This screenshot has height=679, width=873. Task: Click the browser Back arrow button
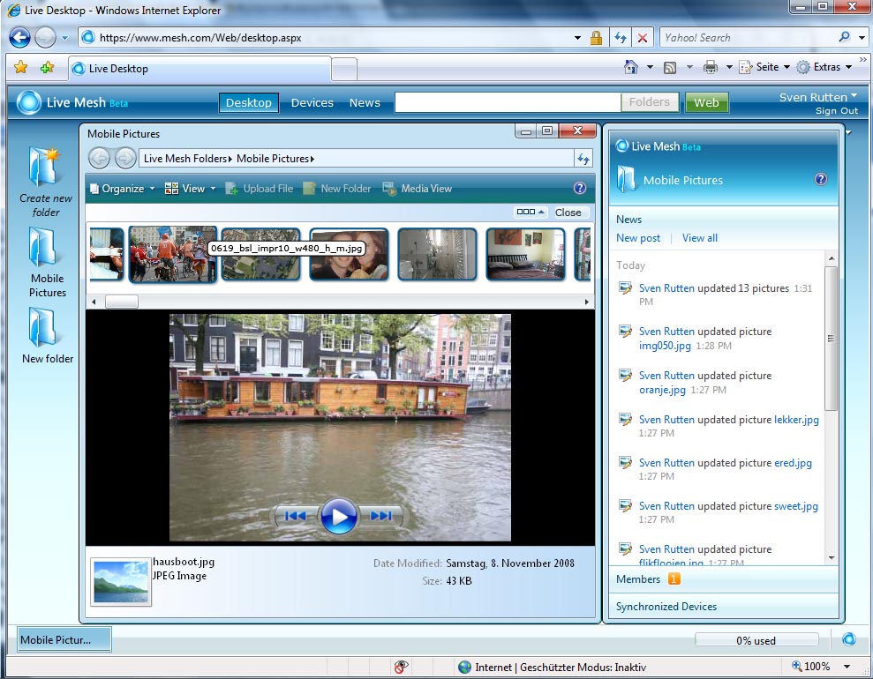(x=19, y=38)
